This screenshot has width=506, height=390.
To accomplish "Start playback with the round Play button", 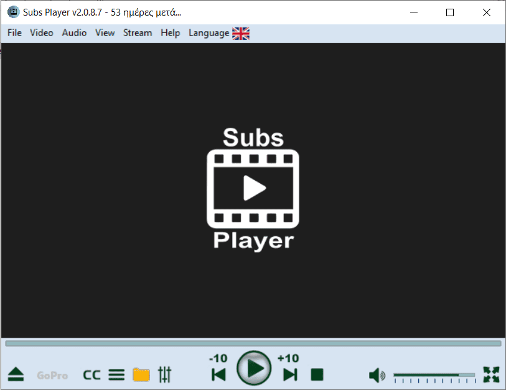I will 254,368.
